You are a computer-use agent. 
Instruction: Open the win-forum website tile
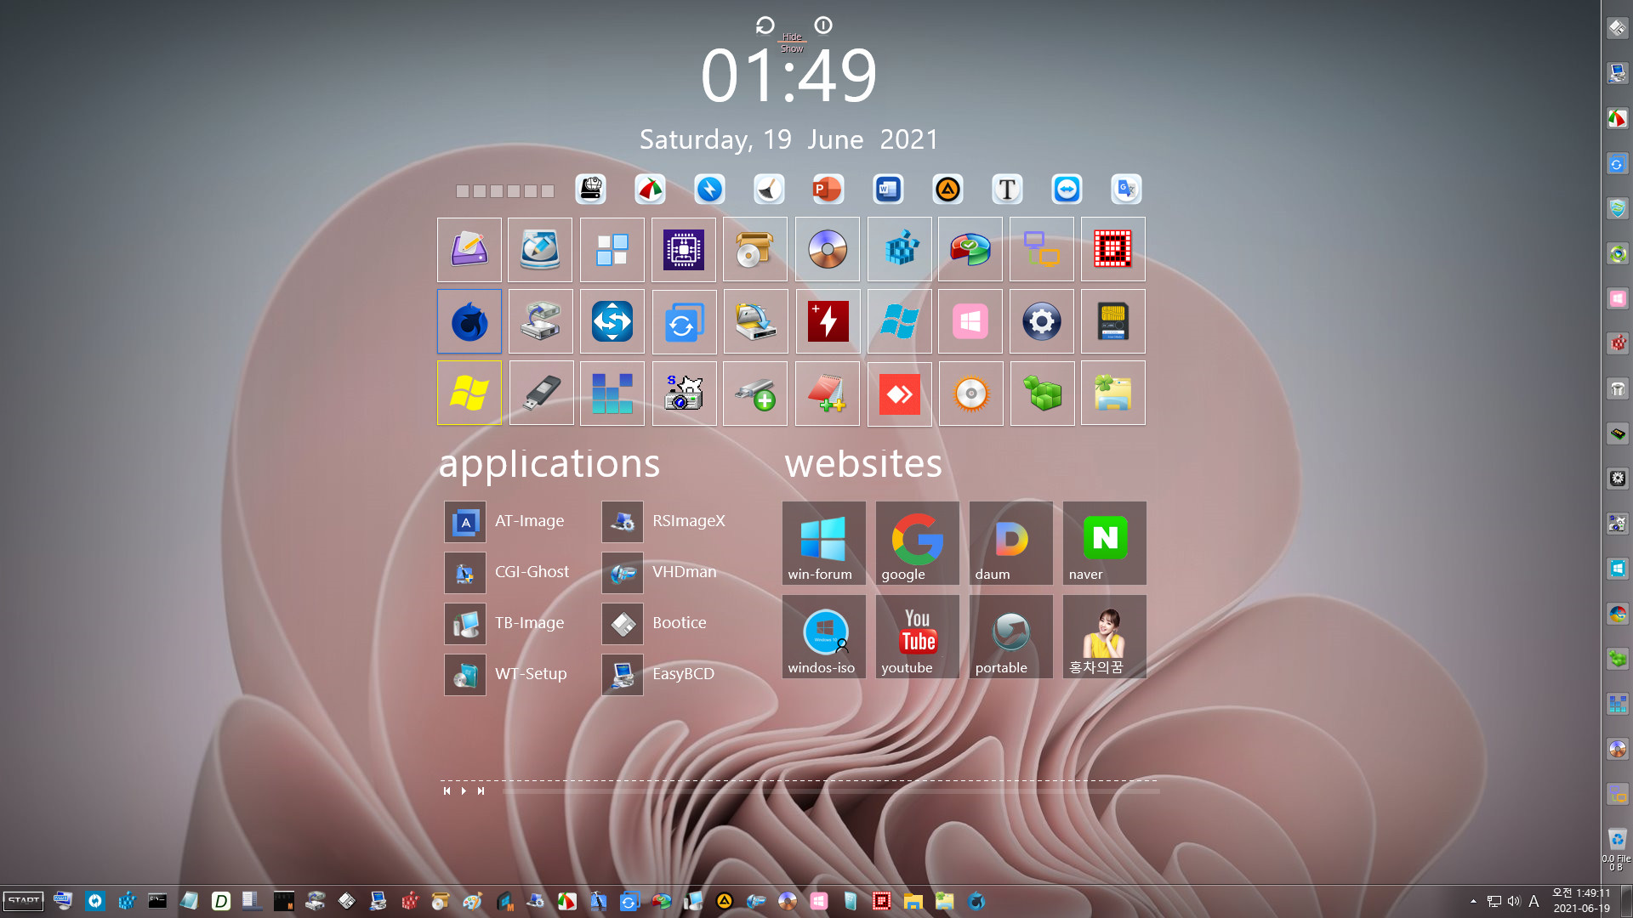point(823,542)
